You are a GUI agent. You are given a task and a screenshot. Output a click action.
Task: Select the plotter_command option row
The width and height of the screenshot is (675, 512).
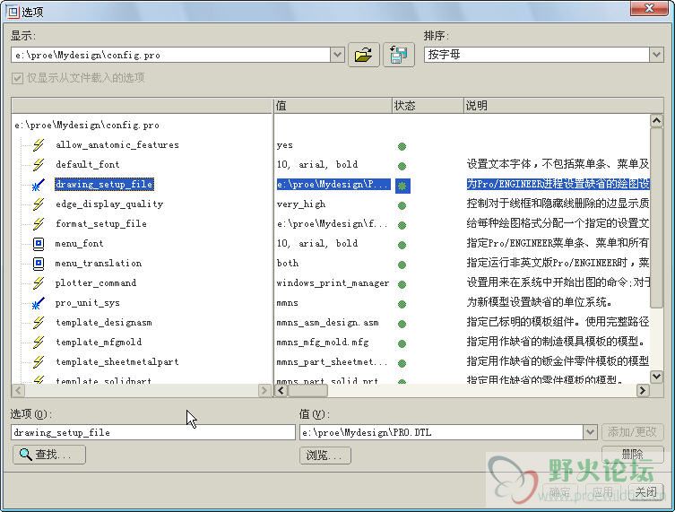[x=96, y=283]
